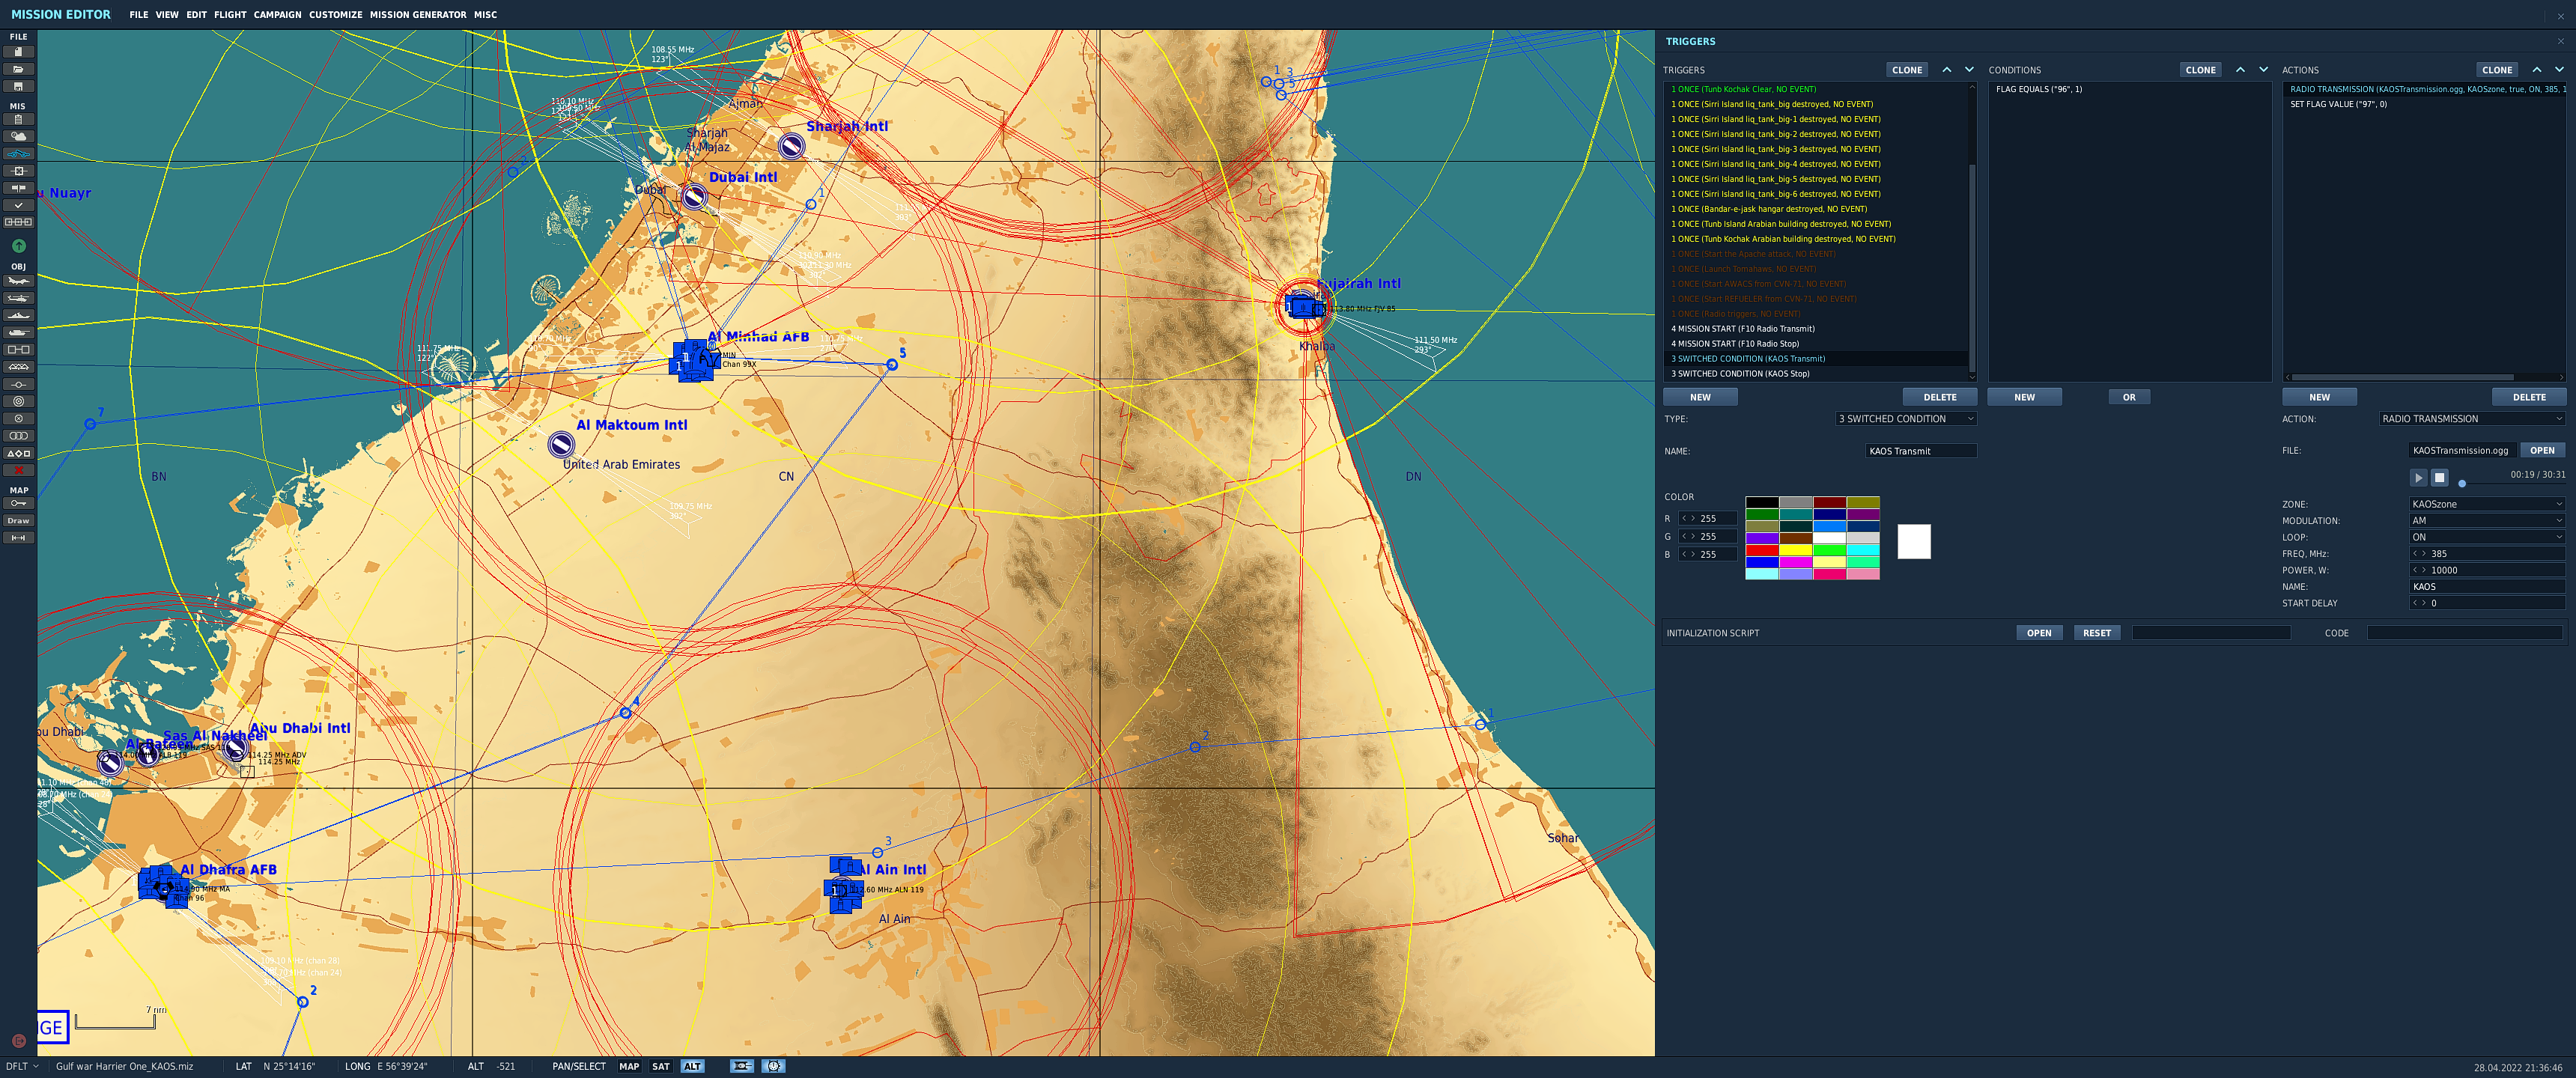This screenshot has width=2576, height=1078.
Task: Create a NEW condition
Action: pos(2024,397)
